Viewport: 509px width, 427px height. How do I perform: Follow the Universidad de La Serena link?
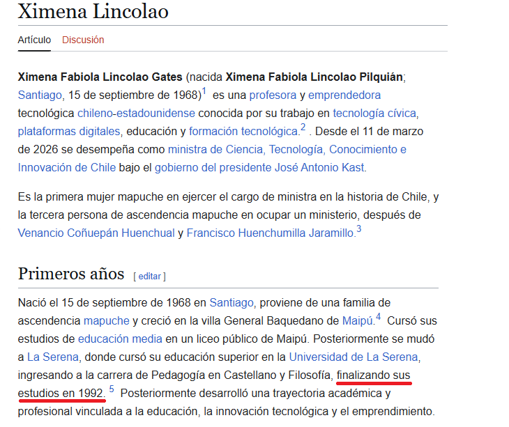coord(354,357)
